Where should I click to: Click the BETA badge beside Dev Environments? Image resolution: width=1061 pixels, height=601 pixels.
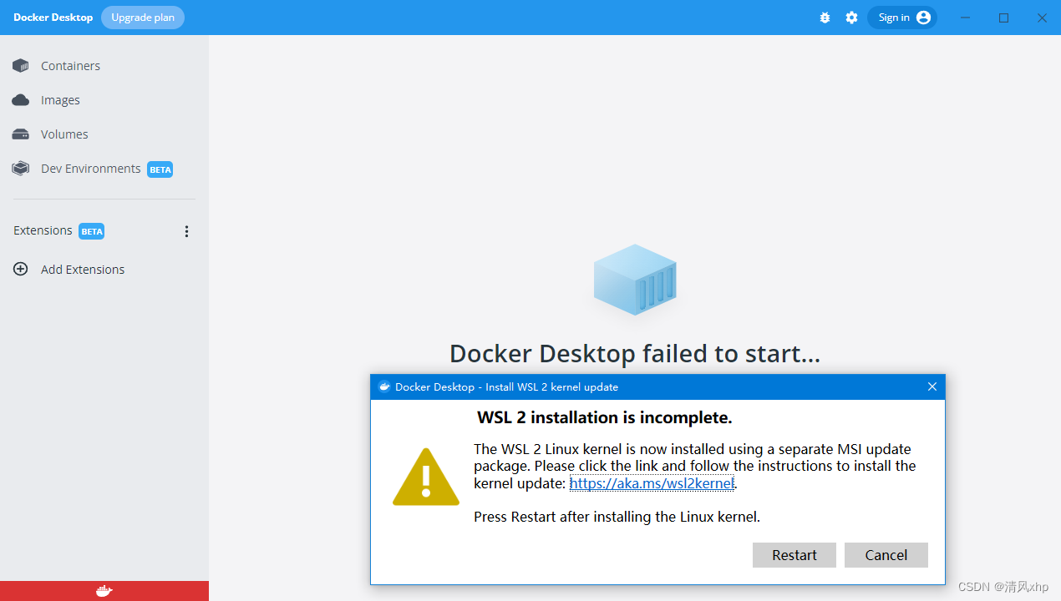coord(160,169)
